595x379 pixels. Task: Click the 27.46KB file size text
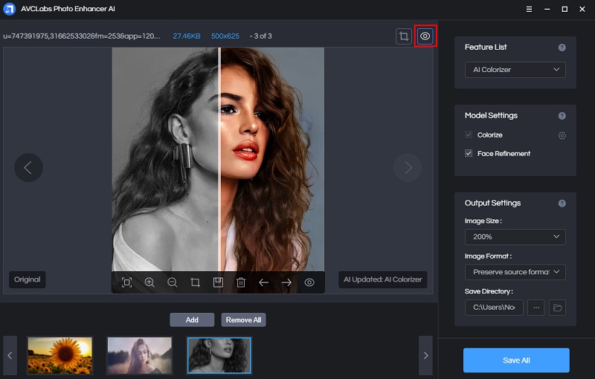187,36
